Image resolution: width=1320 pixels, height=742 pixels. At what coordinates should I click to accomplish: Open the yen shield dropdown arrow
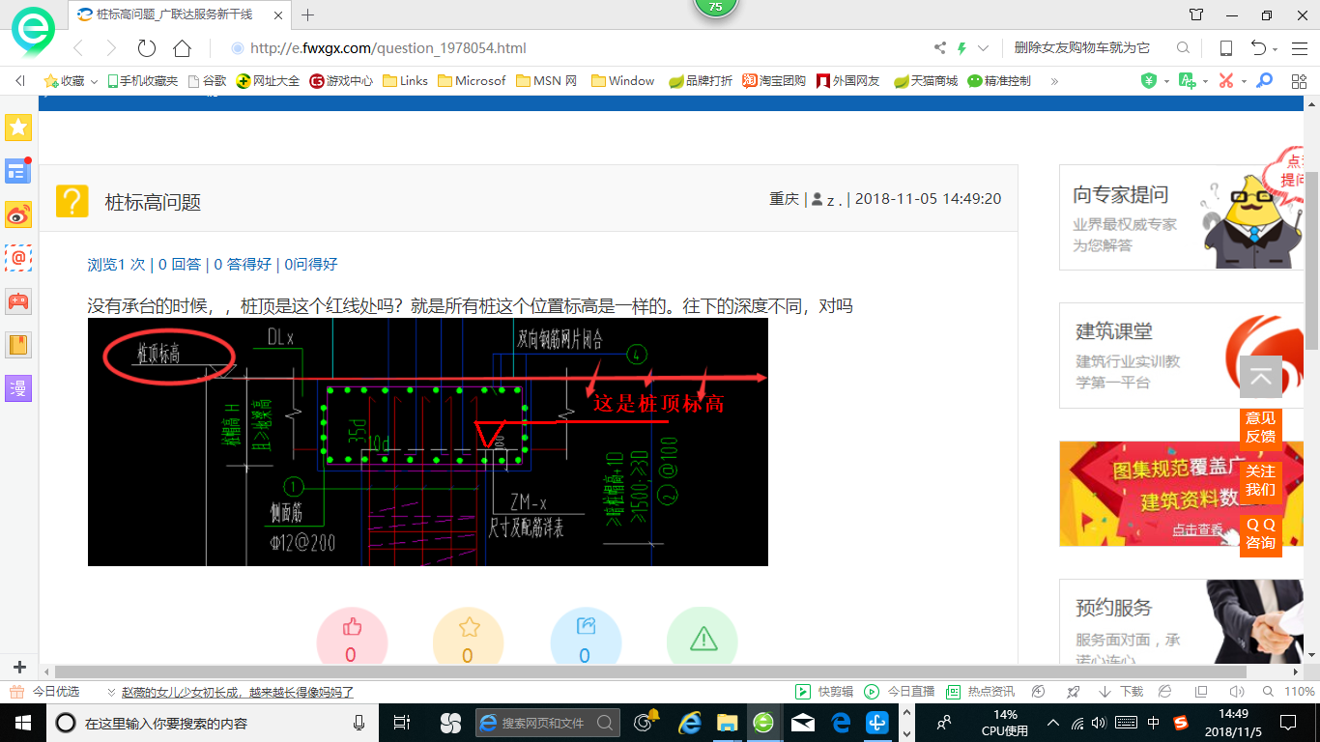click(1166, 81)
